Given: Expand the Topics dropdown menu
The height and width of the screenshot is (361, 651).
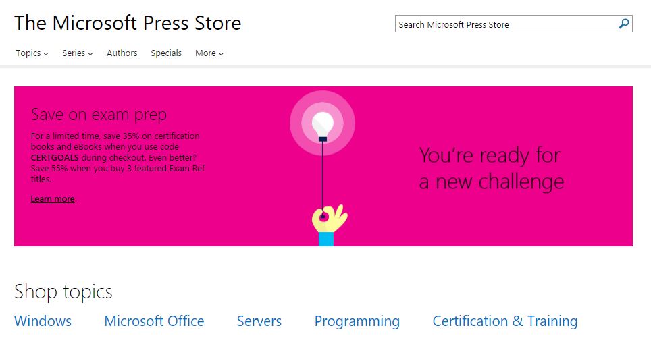Looking at the screenshot, I should pos(32,53).
